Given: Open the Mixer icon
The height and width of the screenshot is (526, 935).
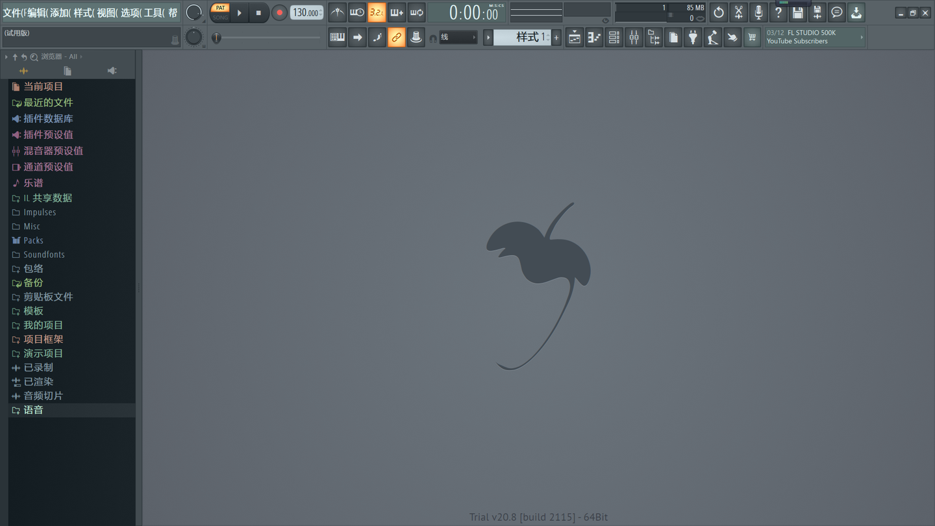Looking at the screenshot, I should [x=634, y=37].
